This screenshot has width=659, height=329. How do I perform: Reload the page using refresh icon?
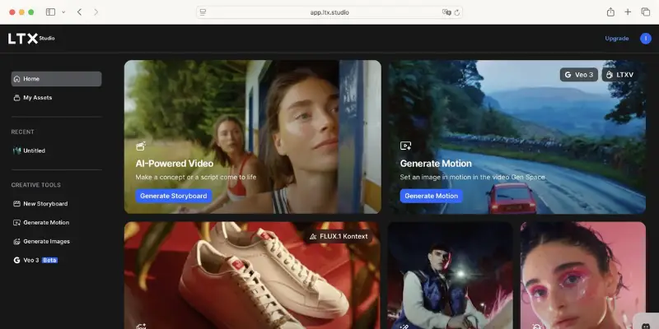tap(457, 12)
